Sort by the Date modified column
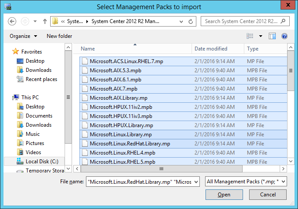This screenshot has height=209, width=298. (x=218, y=49)
